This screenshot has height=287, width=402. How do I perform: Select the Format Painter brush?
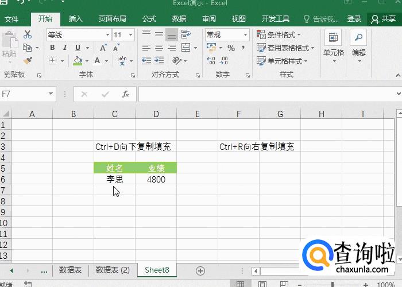coord(28,61)
